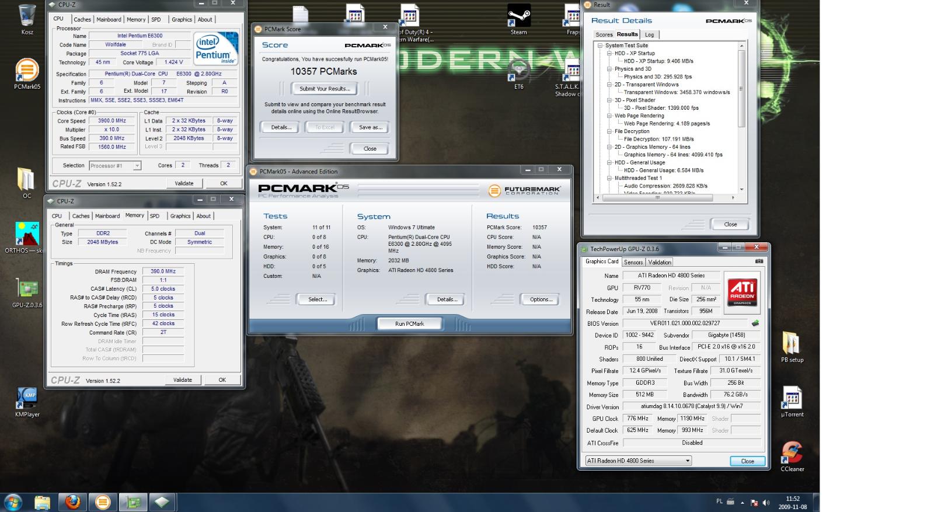Open the Steam desktop shortcut
Viewport: 934px width, 512px height.
click(518, 19)
